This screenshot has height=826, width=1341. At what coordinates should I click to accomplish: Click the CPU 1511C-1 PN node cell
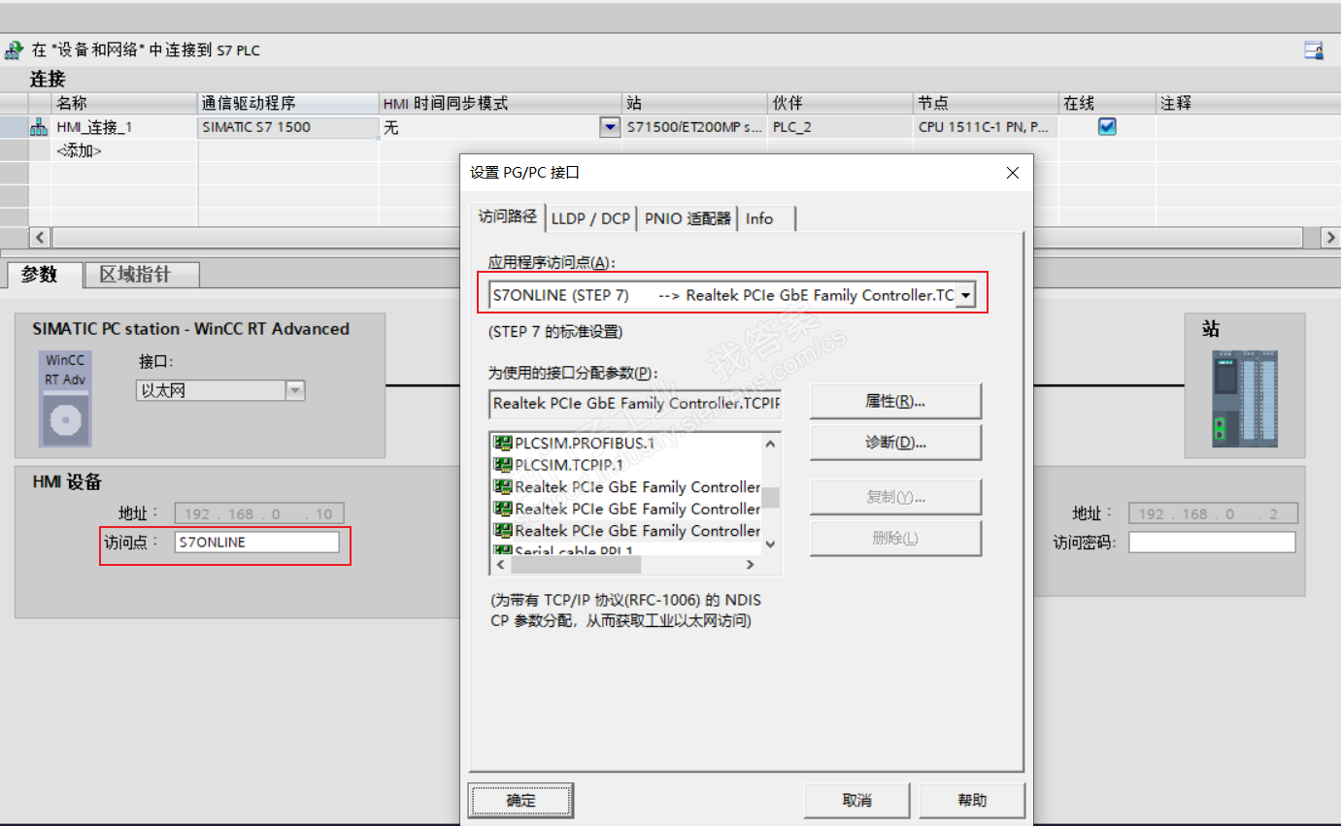click(x=986, y=127)
